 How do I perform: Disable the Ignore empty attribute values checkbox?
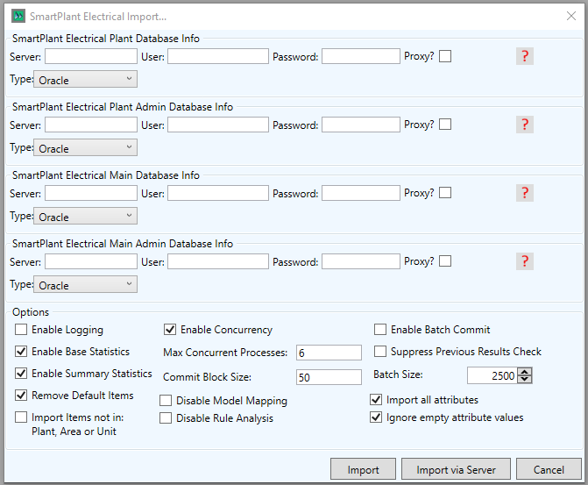(x=376, y=417)
